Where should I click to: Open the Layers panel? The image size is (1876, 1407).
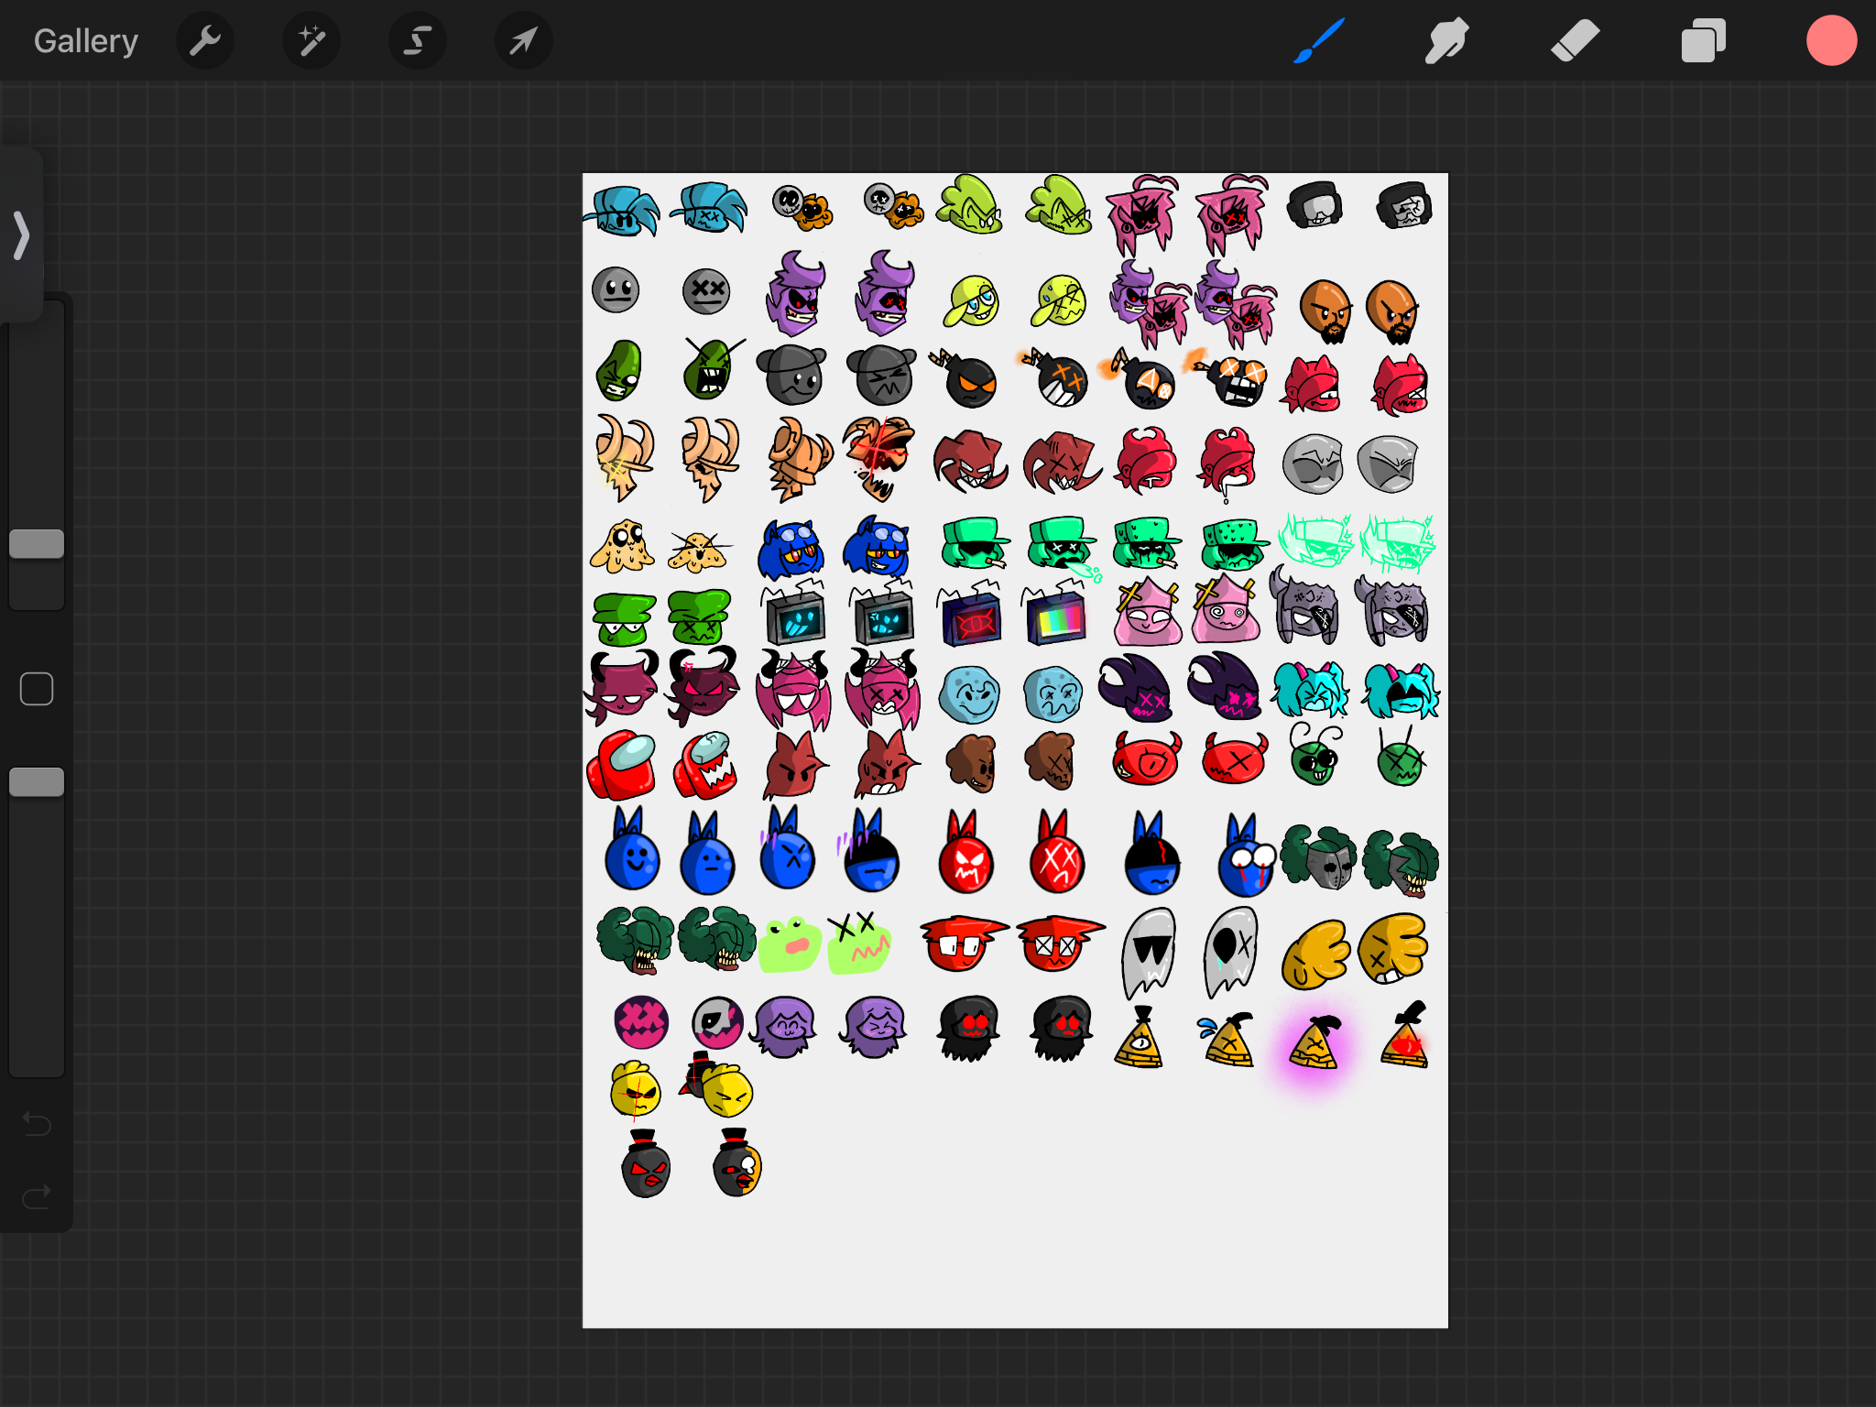click(x=1703, y=41)
